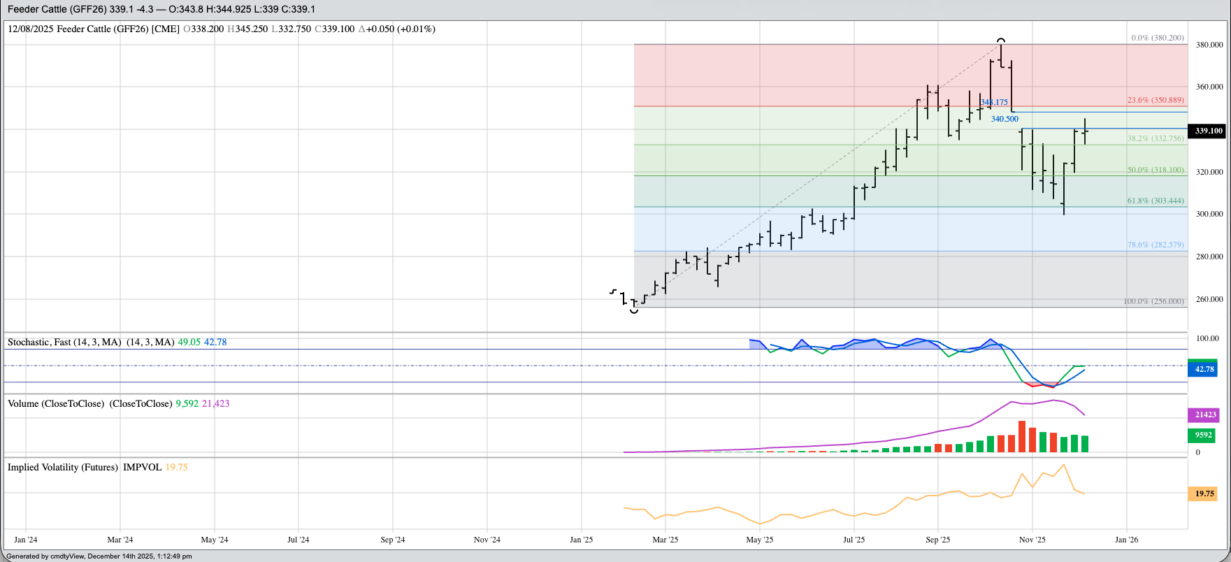
Task: Click the swing high arc marker above the peak
Action: [x=1001, y=41]
